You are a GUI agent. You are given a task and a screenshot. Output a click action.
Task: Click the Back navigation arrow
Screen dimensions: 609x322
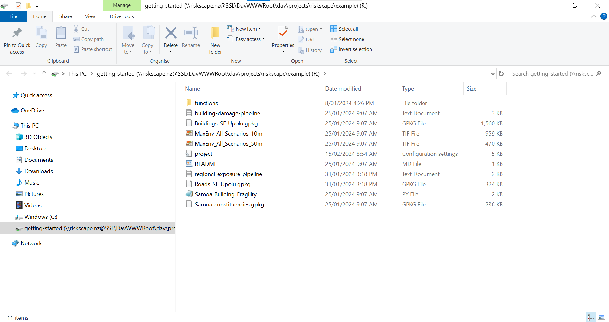tap(9, 74)
